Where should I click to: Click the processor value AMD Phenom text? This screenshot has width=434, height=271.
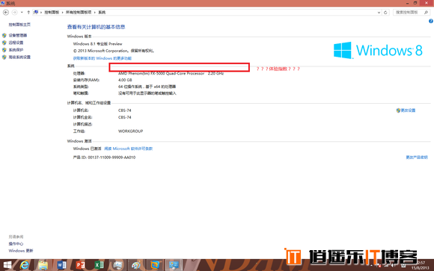coord(171,73)
